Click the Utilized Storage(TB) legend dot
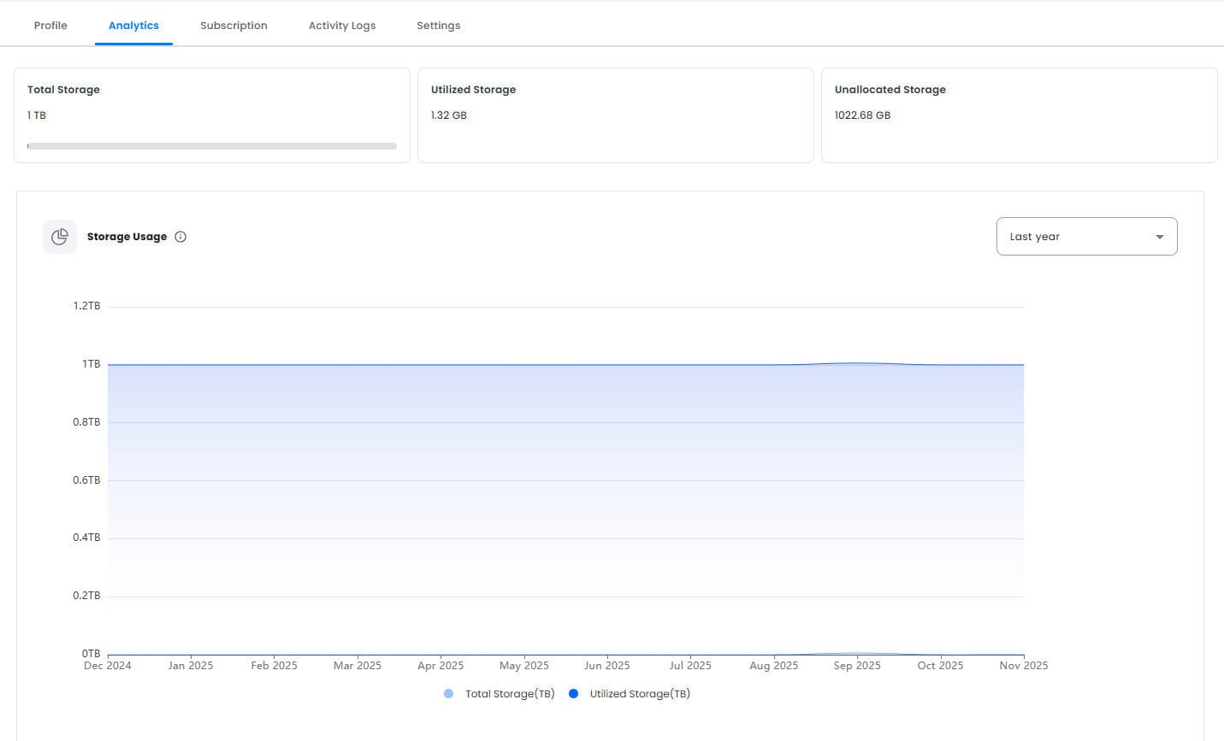The image size is (1224, 741). (x=573, y=693)
